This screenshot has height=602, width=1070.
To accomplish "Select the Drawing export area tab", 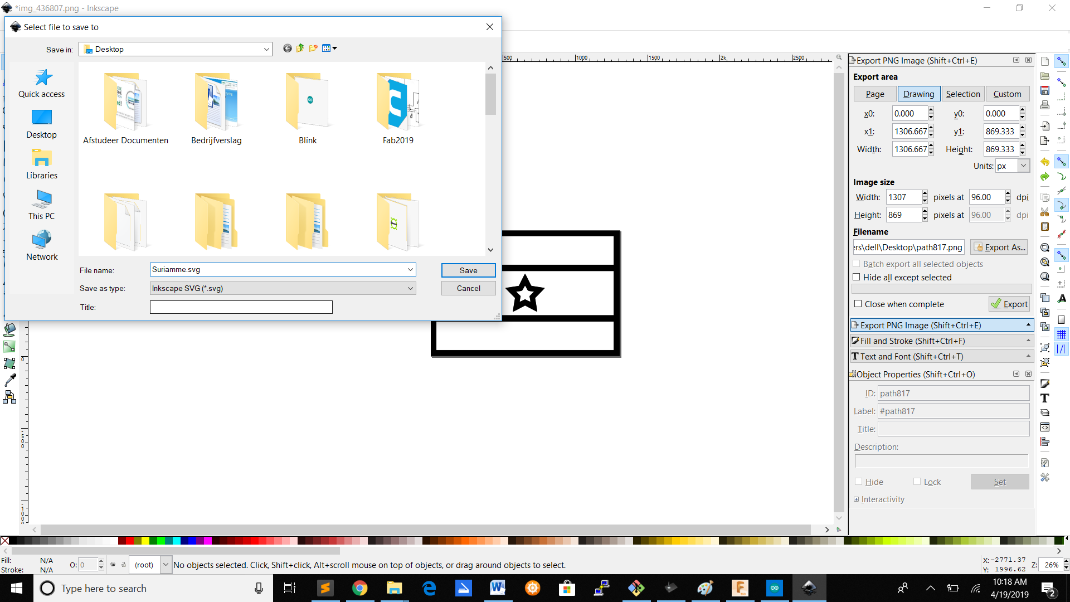I will pyautogui.click(x=918, y=93).
